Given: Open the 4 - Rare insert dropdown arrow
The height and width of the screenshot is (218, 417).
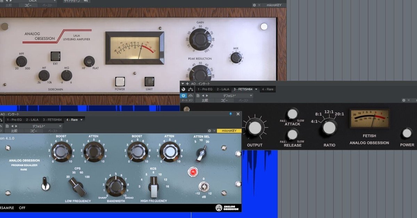Looking at the screenshot, I should click(82, 120).
